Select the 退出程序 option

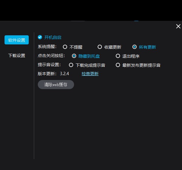(118, 56)
